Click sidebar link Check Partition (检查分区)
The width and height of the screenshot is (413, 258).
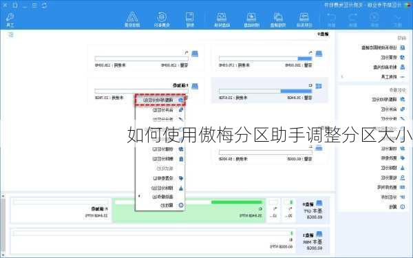click(x=389, y=178)
